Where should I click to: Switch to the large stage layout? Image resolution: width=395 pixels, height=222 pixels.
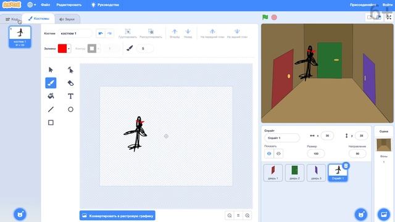coord(378,17)
